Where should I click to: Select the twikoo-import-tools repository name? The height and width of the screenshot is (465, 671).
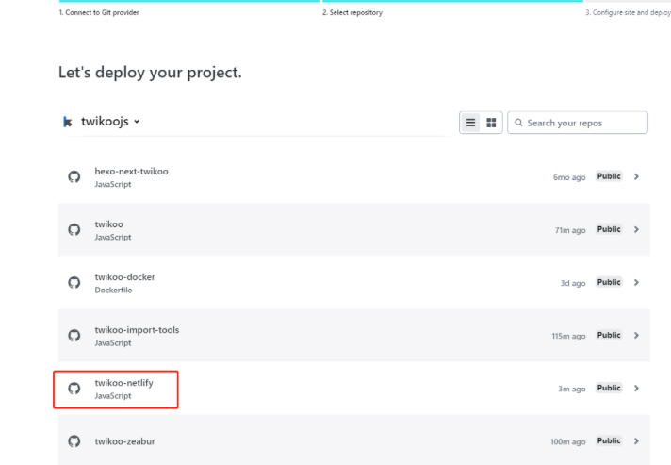pos(137,330)
